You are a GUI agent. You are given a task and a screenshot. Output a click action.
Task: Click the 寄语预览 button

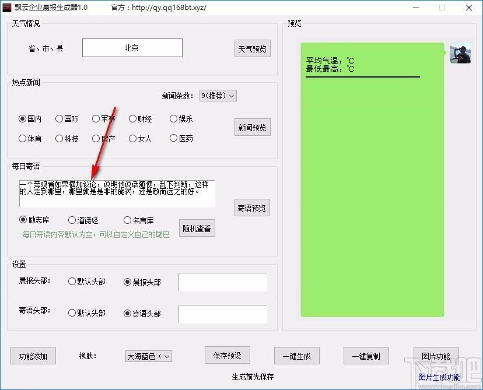[252, 208]
